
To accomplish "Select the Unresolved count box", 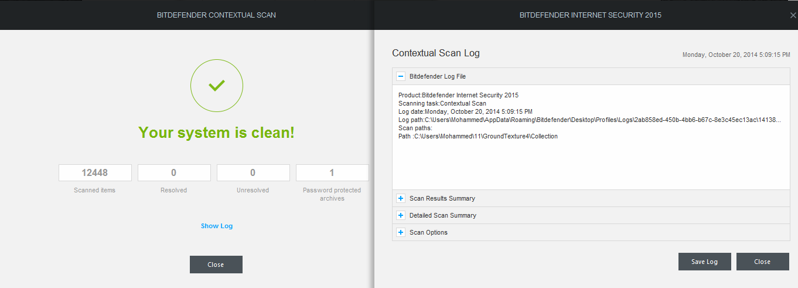I will [253, 172].
